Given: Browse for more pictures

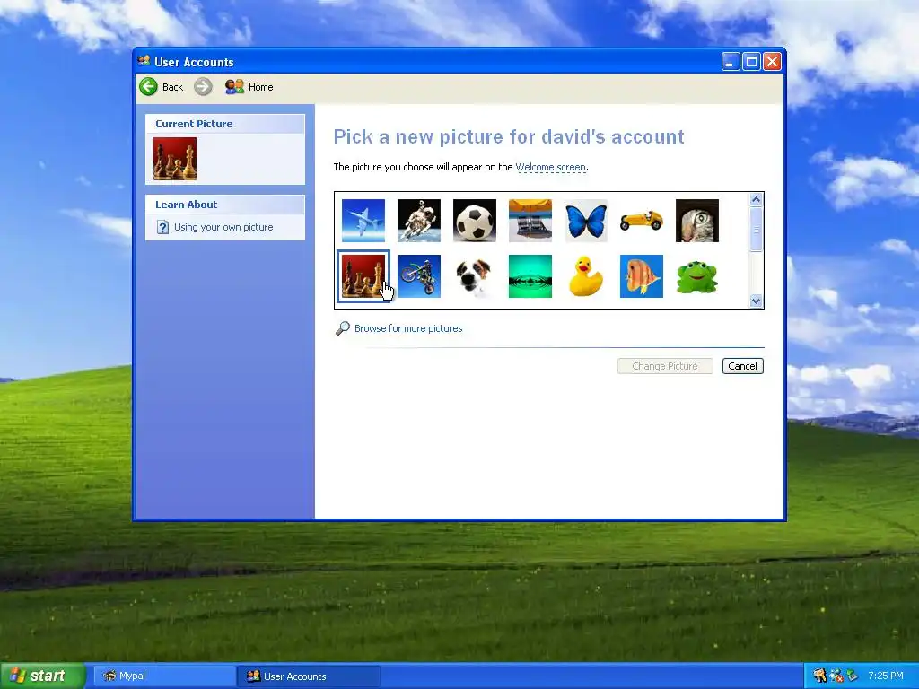Looking at the screenshot, I should 408,328.
